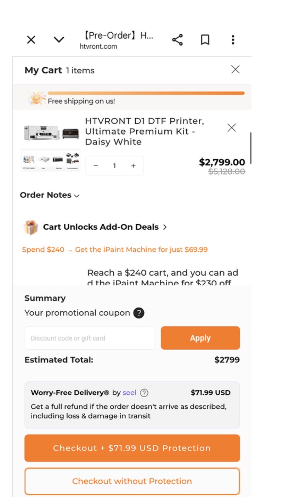This screenshot has width=294, height=497.
Task: Click the gift box deals icon
Action: click(x=30, y=227)
